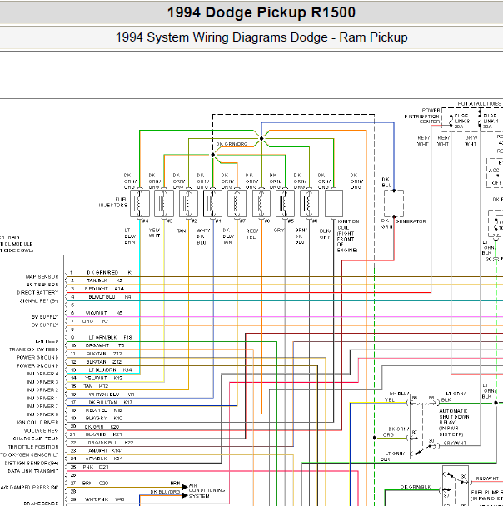
Task: Select wire label "BRN C20"
Action: [x=95, y=483]
